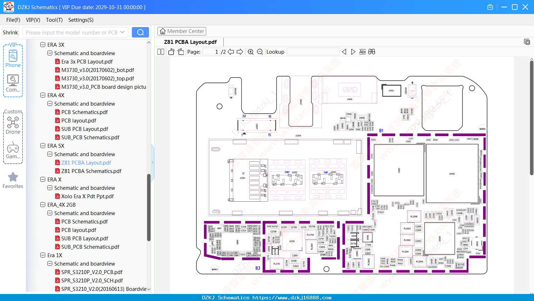534x301 pixels.
Task: Collapse the ERA 5X tree node
Action: coord(43,146)
